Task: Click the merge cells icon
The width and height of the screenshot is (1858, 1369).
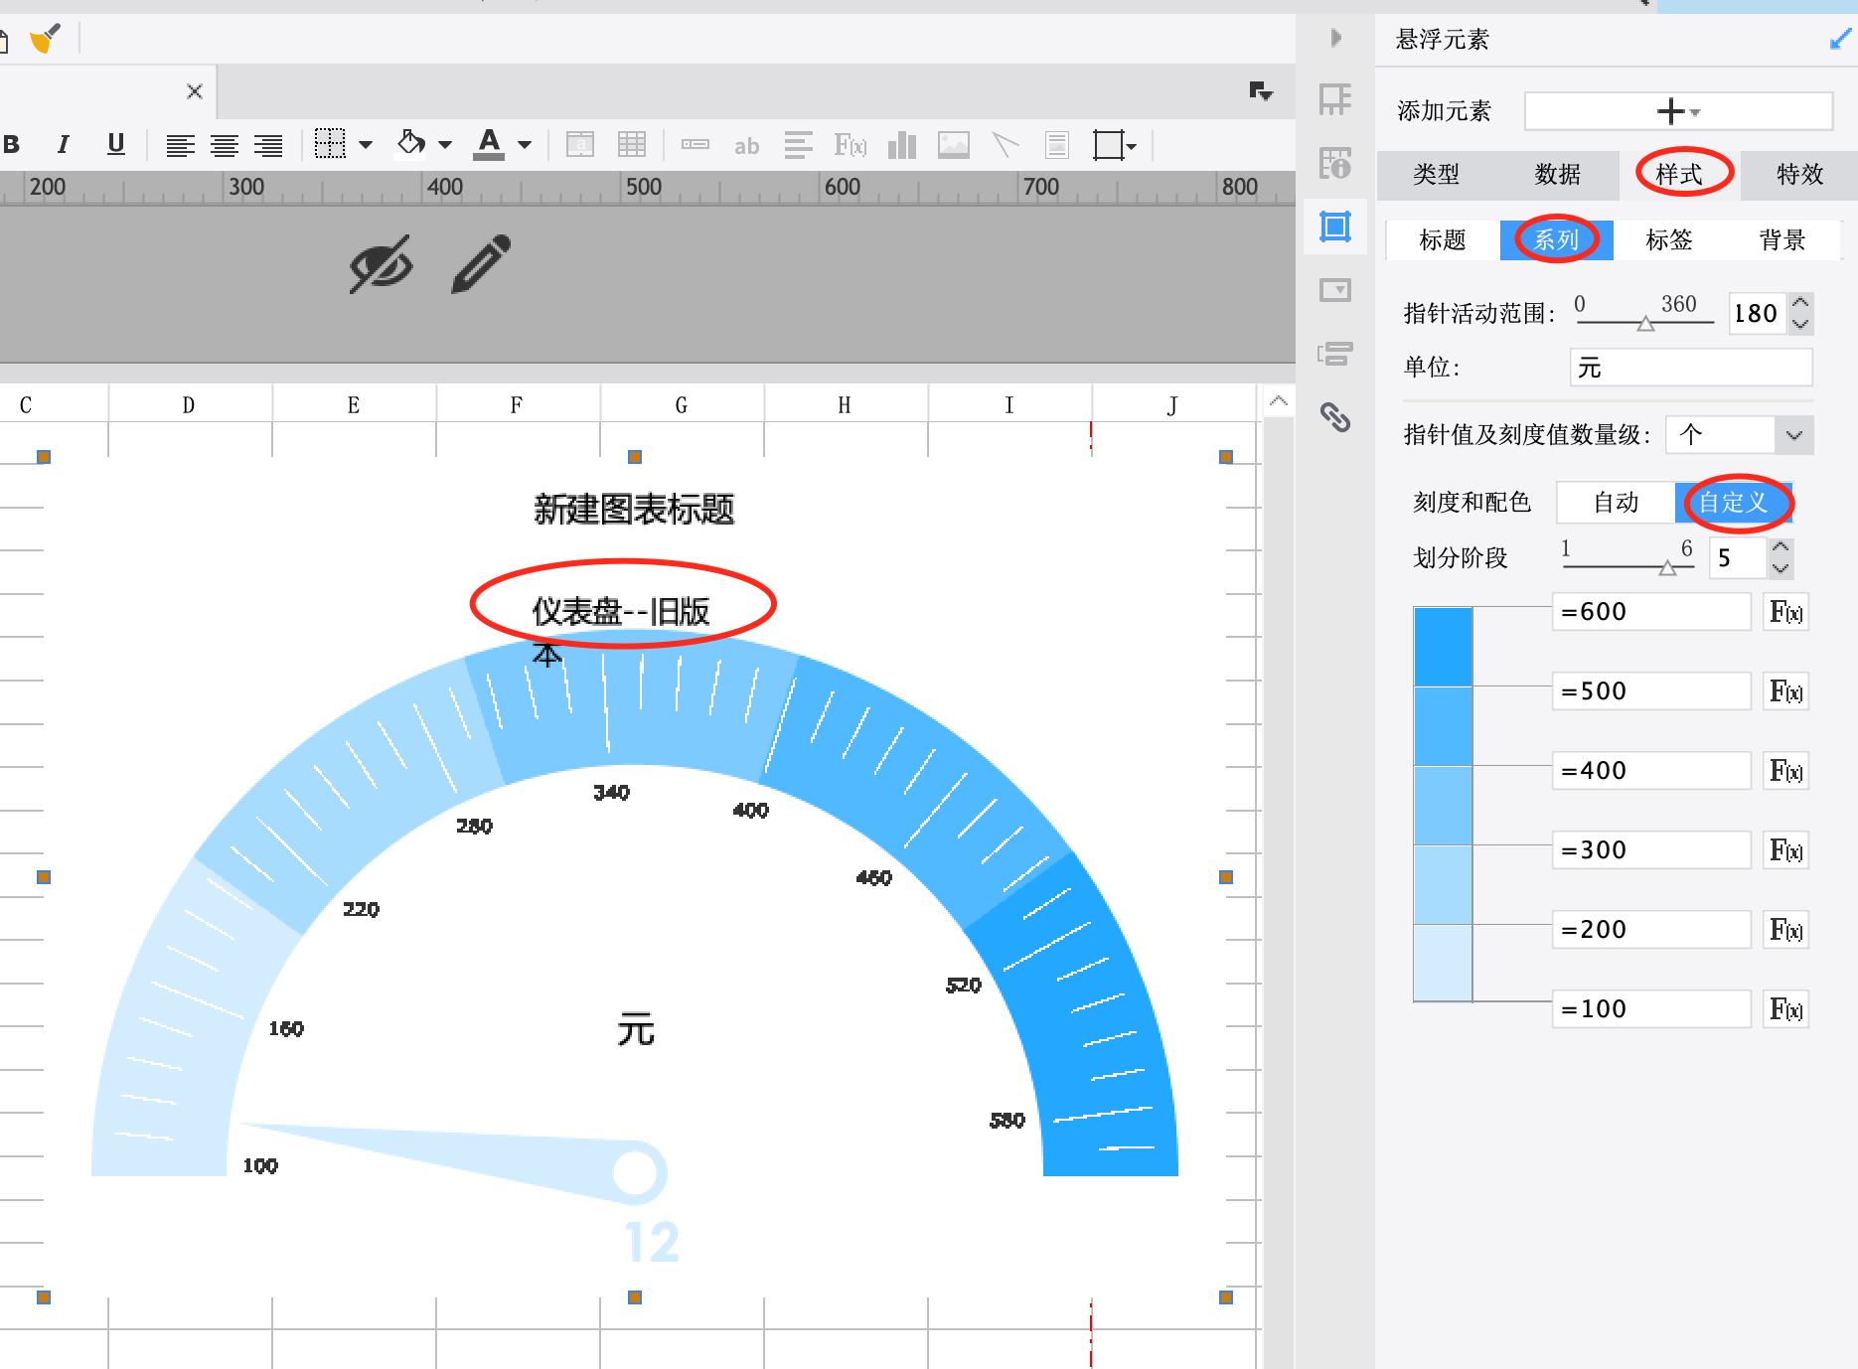Action: [x=580, y=145]
